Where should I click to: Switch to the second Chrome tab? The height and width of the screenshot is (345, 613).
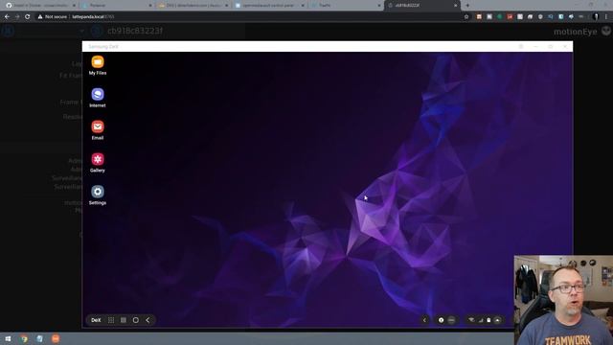(117, 6)
